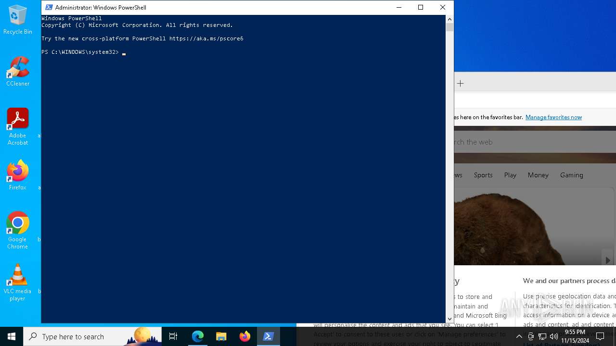Screen dimensions: 616x346
Task: Click the PowerShell command prompt line
Action: click(x=83, y=52)
